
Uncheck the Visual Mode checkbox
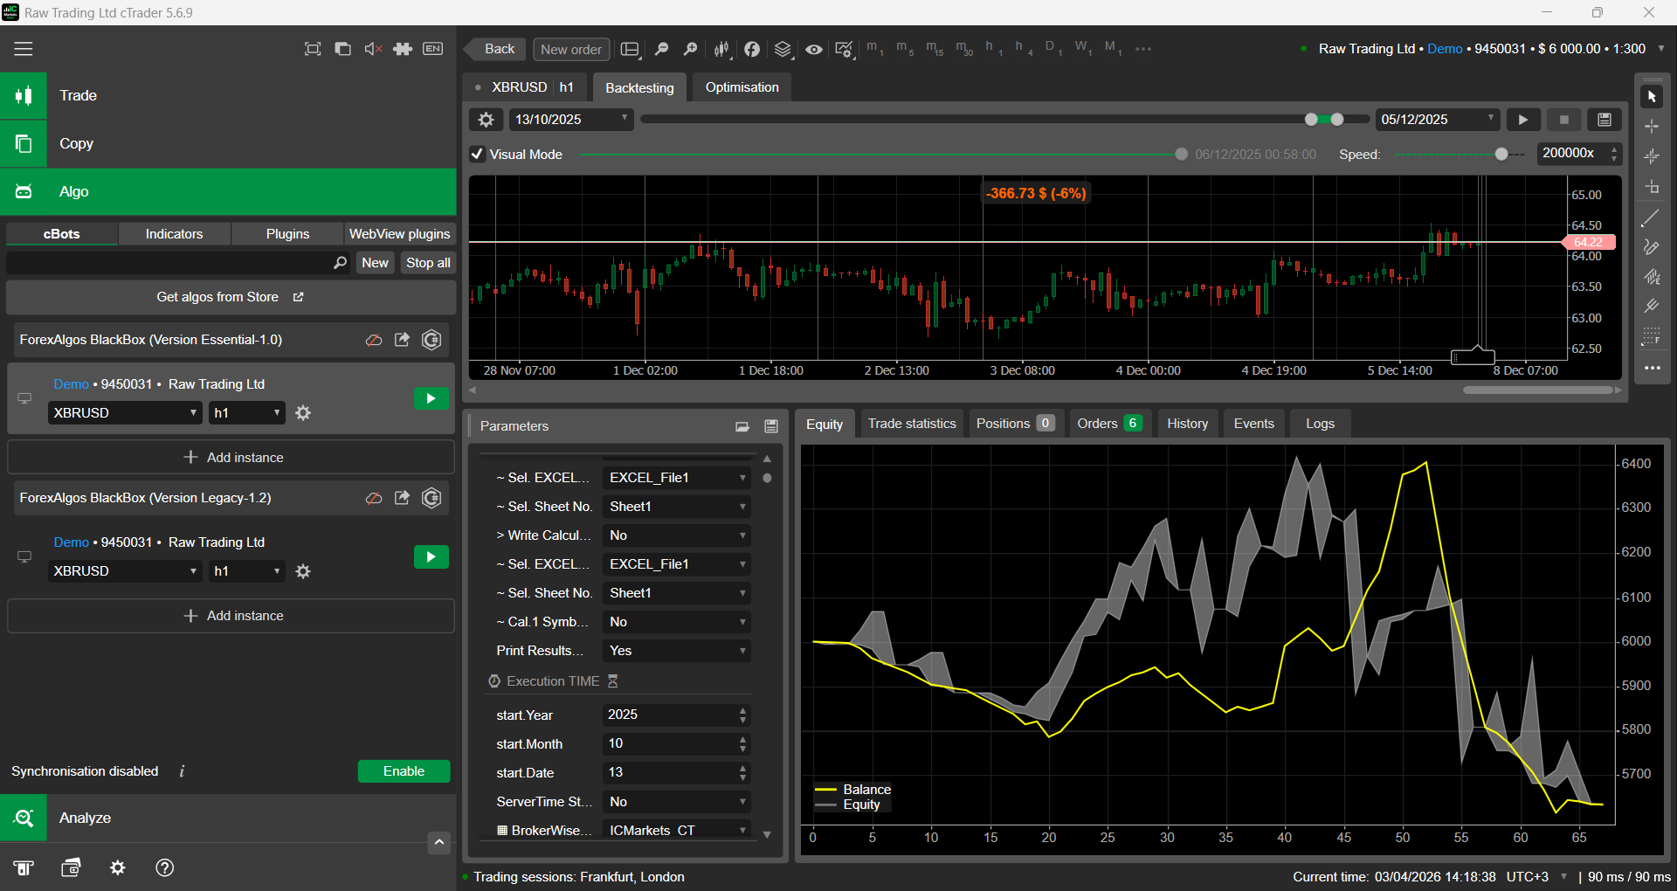478,155
